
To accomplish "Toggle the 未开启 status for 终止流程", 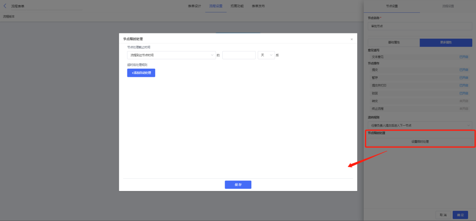I will pos(464,109).
